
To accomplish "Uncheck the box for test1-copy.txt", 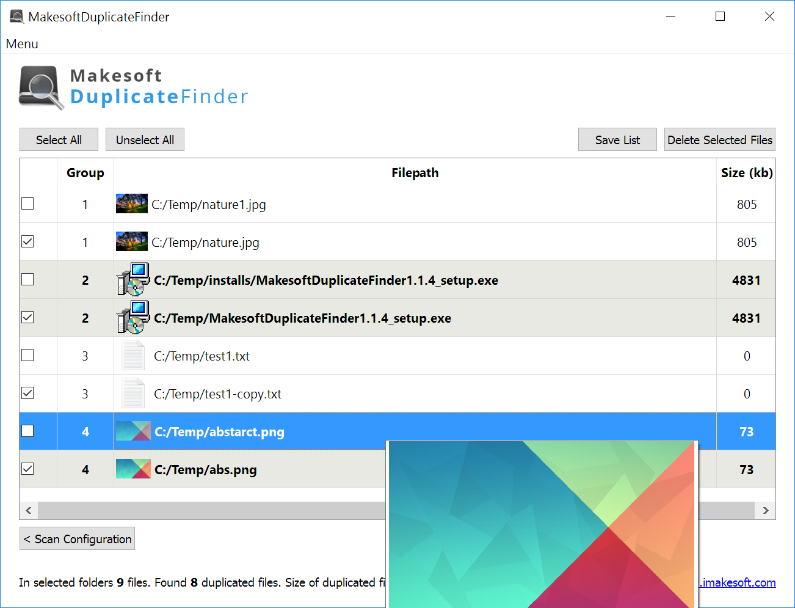I will 27,393.
